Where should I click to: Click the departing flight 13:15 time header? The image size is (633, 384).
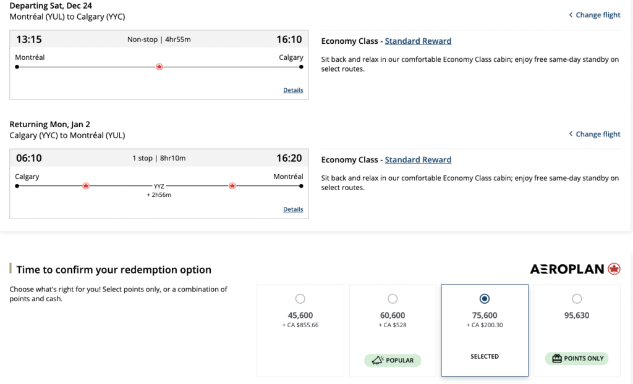(x=29, y=40)
